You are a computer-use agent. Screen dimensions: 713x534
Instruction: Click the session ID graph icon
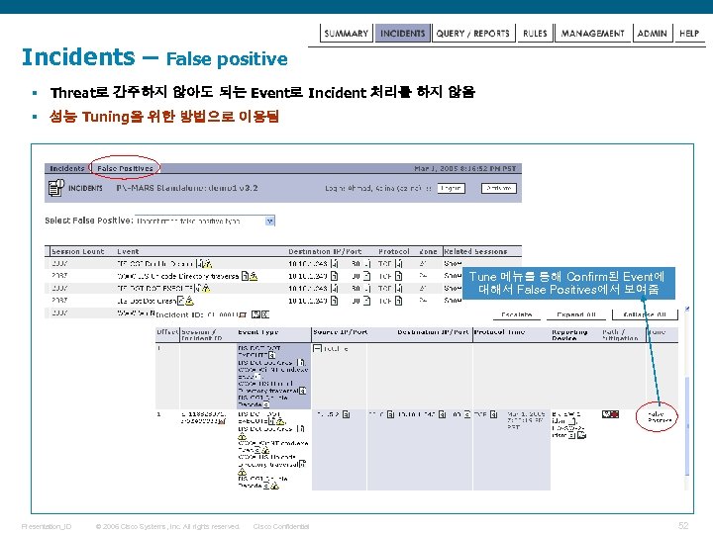click(x=222, y=421)
